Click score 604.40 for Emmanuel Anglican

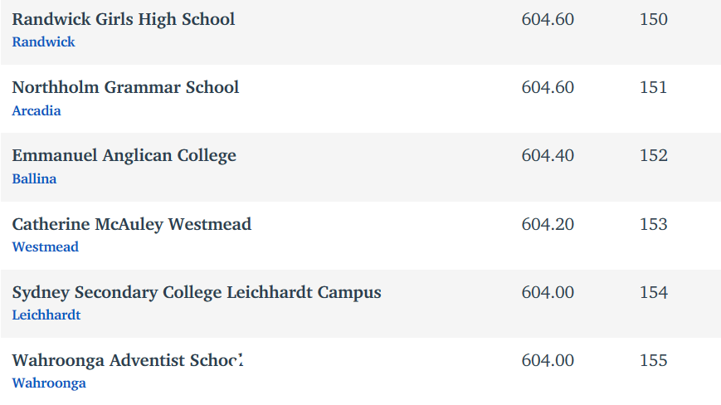click(548, 155)
